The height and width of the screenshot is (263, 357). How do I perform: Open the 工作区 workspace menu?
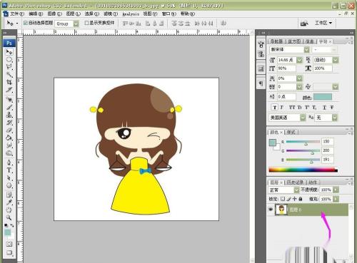323,23
